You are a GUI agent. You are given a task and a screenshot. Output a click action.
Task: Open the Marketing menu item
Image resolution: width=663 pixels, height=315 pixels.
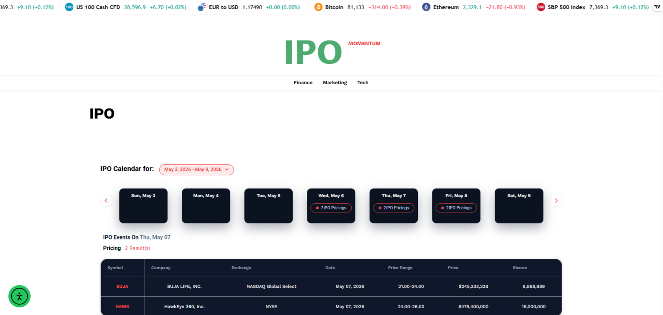pos(335,82)
